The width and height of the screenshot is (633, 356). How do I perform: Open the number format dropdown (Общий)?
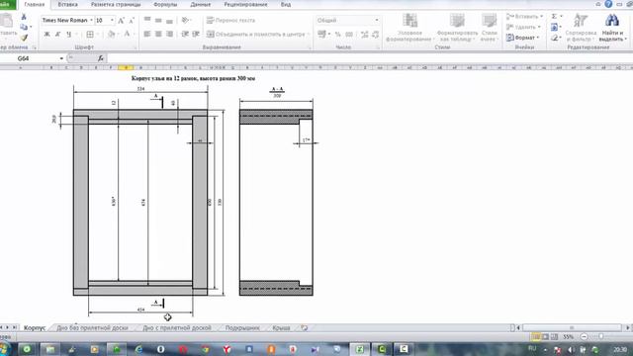(x=377, y=20)
